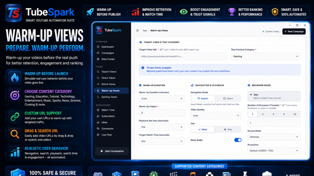This screenshot has width=314, height=176.
Task: Toggle the Mute Audio switch
Action: [237, 140]
